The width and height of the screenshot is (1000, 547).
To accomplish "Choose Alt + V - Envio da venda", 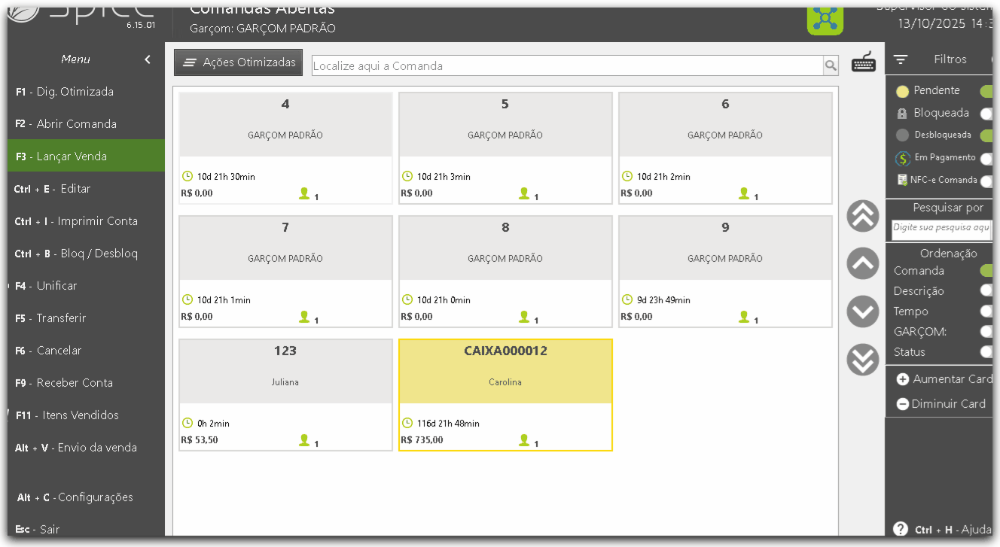I will pos(86,448).
